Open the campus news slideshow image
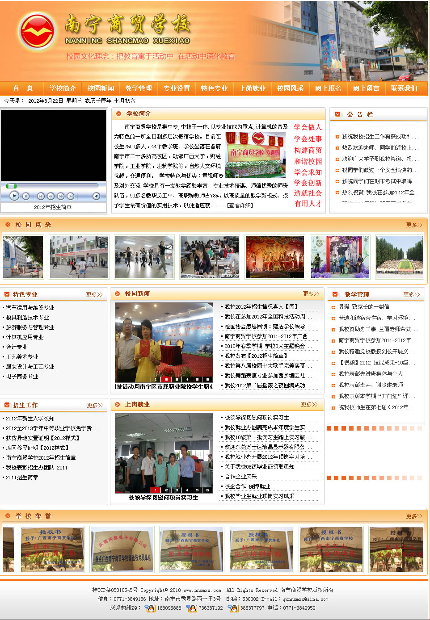This screenshot has height=620, width=430. [x=164, y=342]
